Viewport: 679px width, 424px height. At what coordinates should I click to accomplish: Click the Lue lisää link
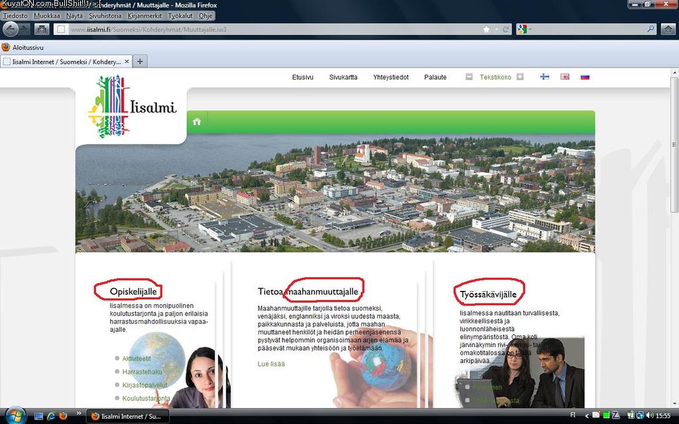pos(271,364)
